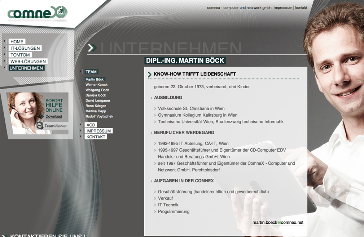364x237 pixels.
Task: Select Daniela Böck from team list
Action: [x=96, y=95]
